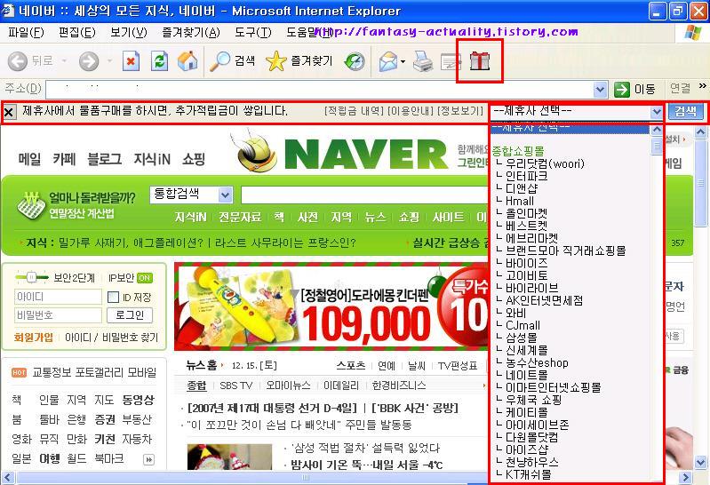710x485 pixels.
Task: Open 즐겨찾기 star favorites button
Action: [299, 61]
